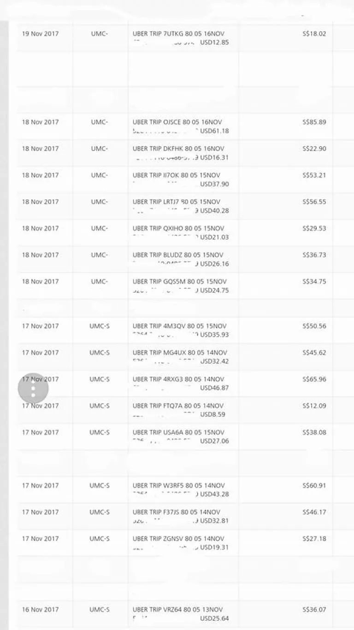This screenshot has height=630, width=354.
Task: Select the UBER TRIP USA6A entry
Action: coord(178,432)
